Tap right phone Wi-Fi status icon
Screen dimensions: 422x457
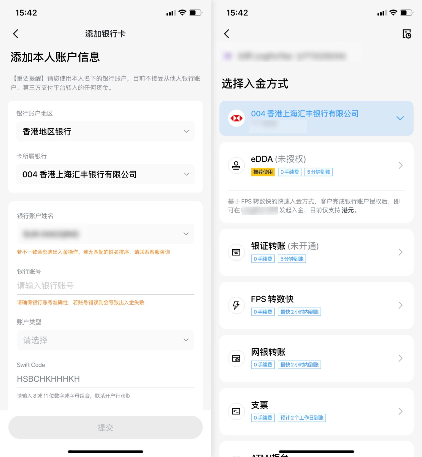393,13
